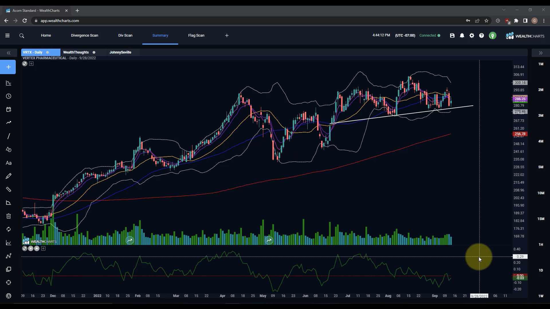Switch to Flag Scan tab
This screenshot has width=550, height=309.
tap(196, 35)
